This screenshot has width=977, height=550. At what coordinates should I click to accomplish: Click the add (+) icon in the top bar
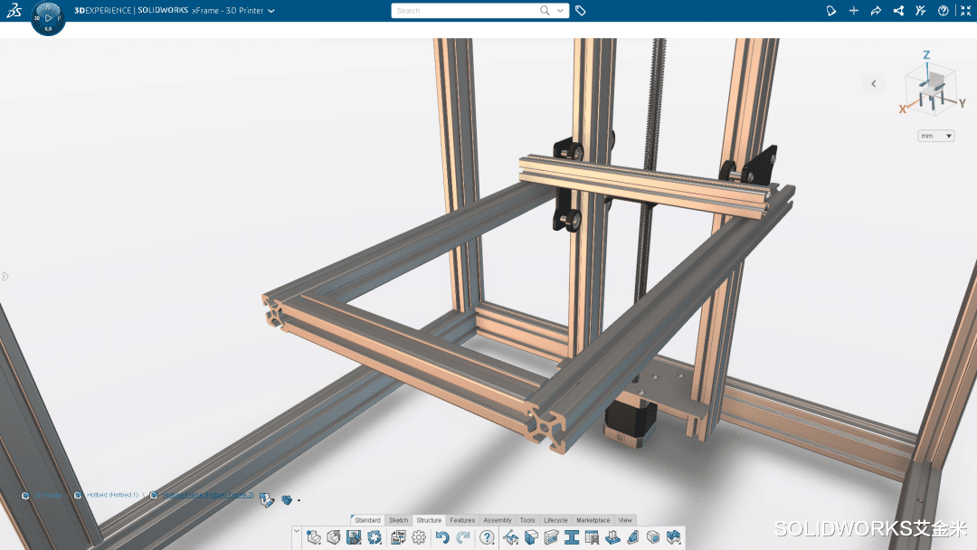click(853, 10)
